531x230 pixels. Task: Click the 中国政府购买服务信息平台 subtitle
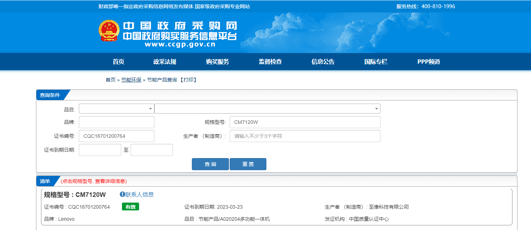point(180,36)
